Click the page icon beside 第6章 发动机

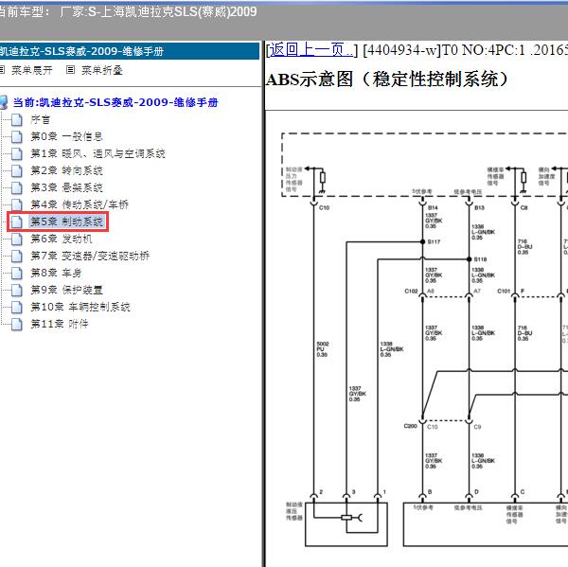click(17, 239)
